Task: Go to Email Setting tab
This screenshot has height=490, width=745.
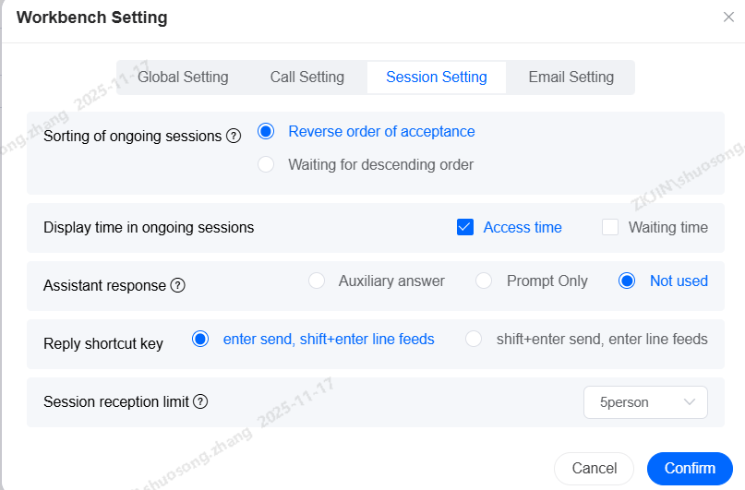Action: [x=571, y=78]
